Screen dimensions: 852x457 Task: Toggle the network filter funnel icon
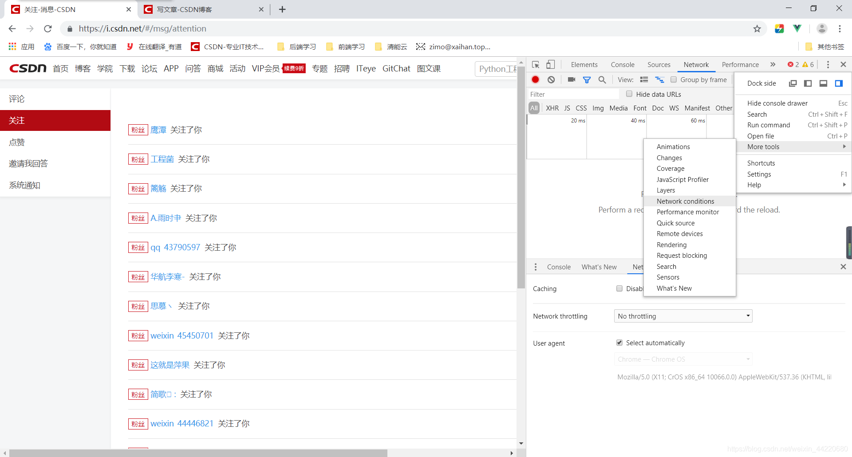pos(587,80)
